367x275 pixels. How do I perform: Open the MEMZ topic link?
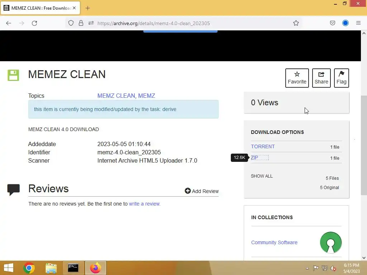click(147, 96)
